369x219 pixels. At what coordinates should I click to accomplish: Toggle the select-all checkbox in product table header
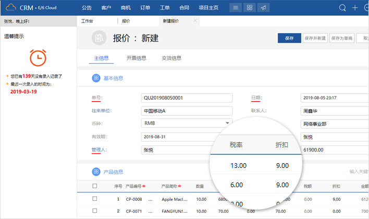pyautogui.click(x=94, y=186)
